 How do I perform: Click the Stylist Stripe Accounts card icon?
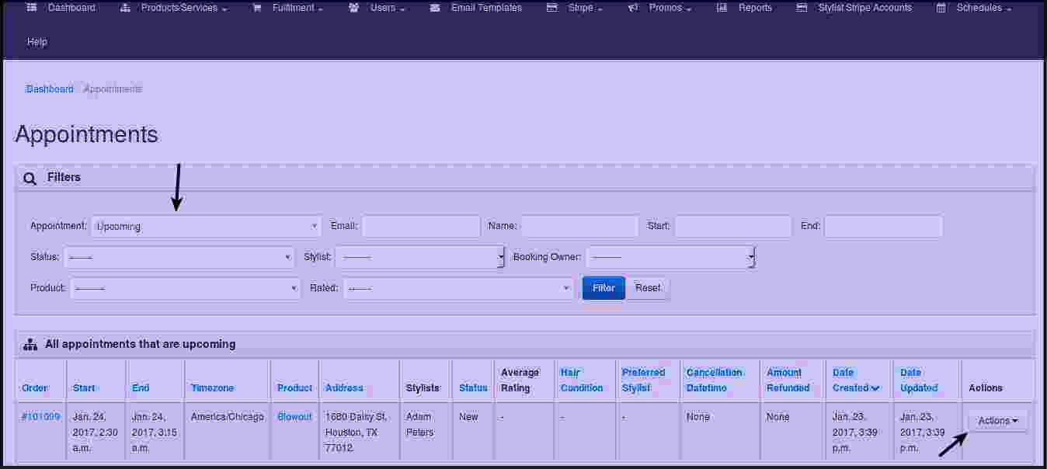802,8
